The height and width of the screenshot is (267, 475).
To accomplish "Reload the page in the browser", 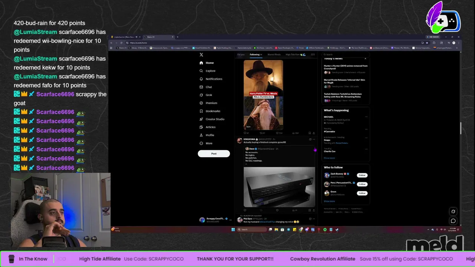I will click(x=121, y=43).
